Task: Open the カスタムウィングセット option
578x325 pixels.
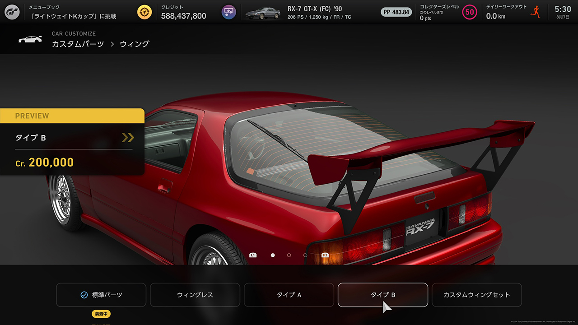Action: pos(477,295)
